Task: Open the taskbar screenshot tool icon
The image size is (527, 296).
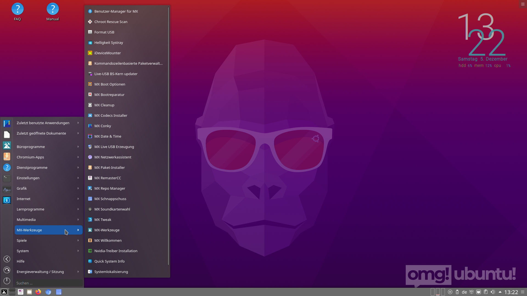Action: pyautogui.click(x=59, y=292)
